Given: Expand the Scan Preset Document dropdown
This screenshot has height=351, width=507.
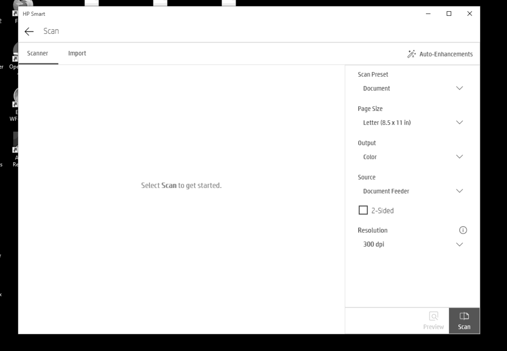Looking at the screenshot, I should pyautogui.click(x=412, y=88).
